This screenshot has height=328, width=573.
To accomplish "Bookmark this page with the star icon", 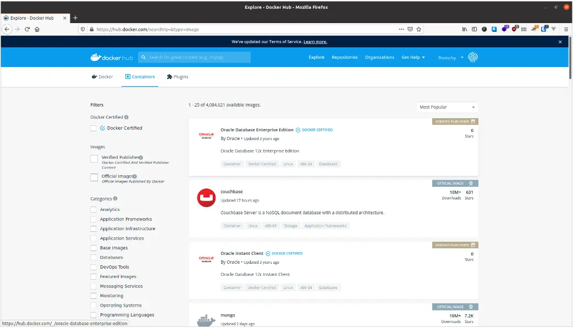I will point(419,29).
